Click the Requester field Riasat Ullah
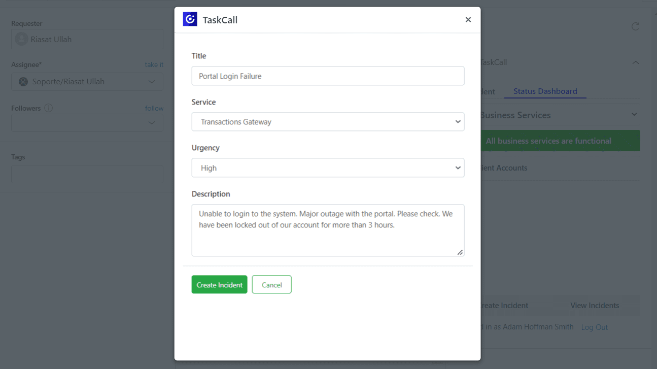The width and height of the screenshot is (657, 369). coord(87,39)
